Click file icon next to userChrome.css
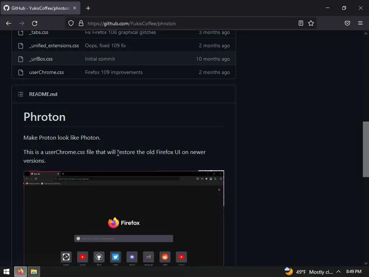The width and height of the screenshot is (369, 277). coord(21,72)
